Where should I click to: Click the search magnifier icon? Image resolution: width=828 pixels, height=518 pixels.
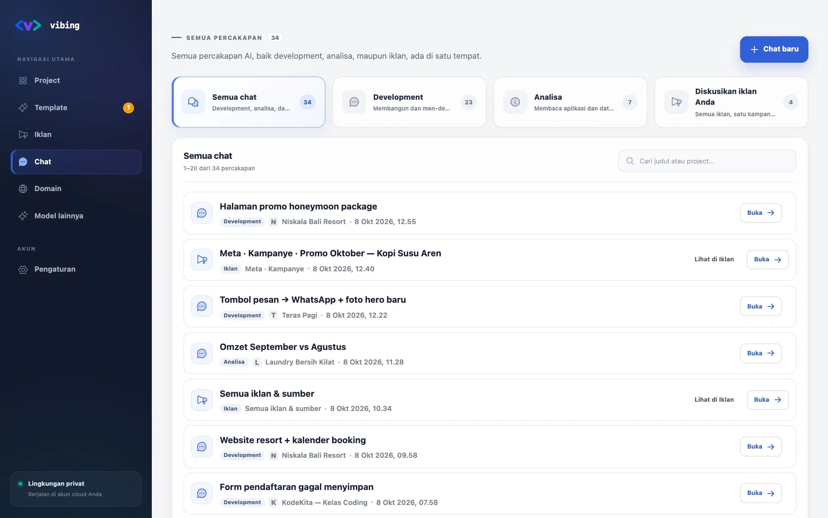[x=630, y=161]
